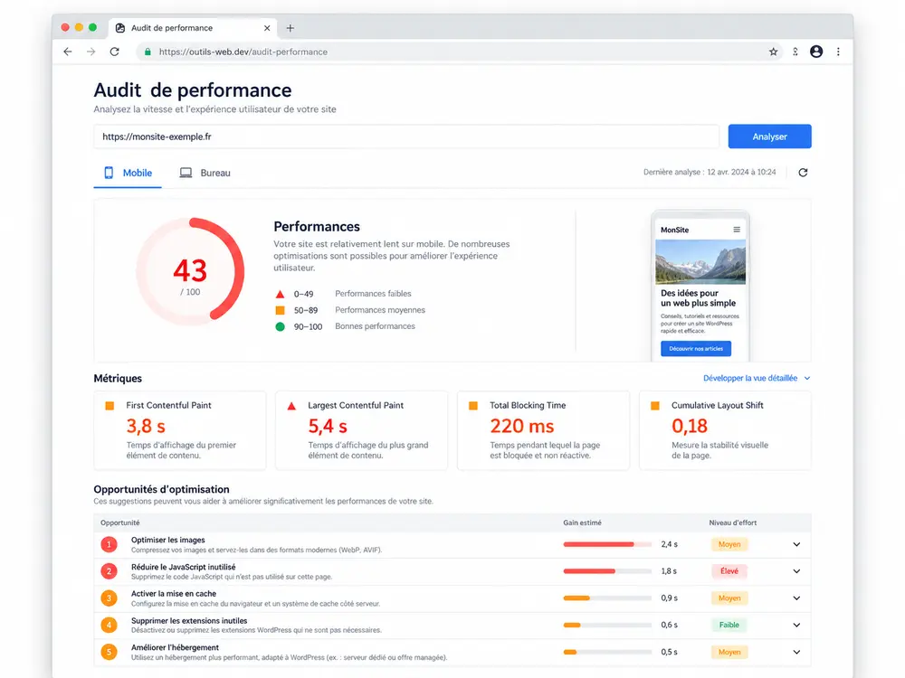The width and height of the screenshot is (905, 678).
Task: Click the orange square legend icon for 50–89
Action: [x=280, y=310]
